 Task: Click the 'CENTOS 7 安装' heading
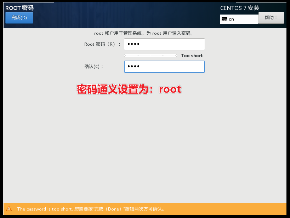(x=239, y=8)
